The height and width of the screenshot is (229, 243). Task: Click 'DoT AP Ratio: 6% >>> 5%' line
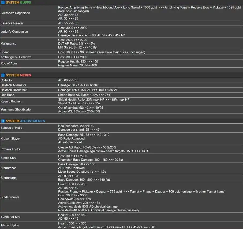tap(76, 44)
